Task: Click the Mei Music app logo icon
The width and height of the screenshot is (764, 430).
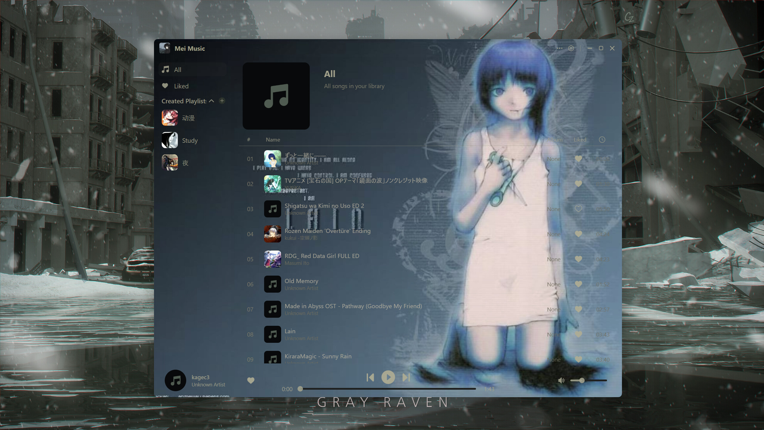Action: click(165, 48)
